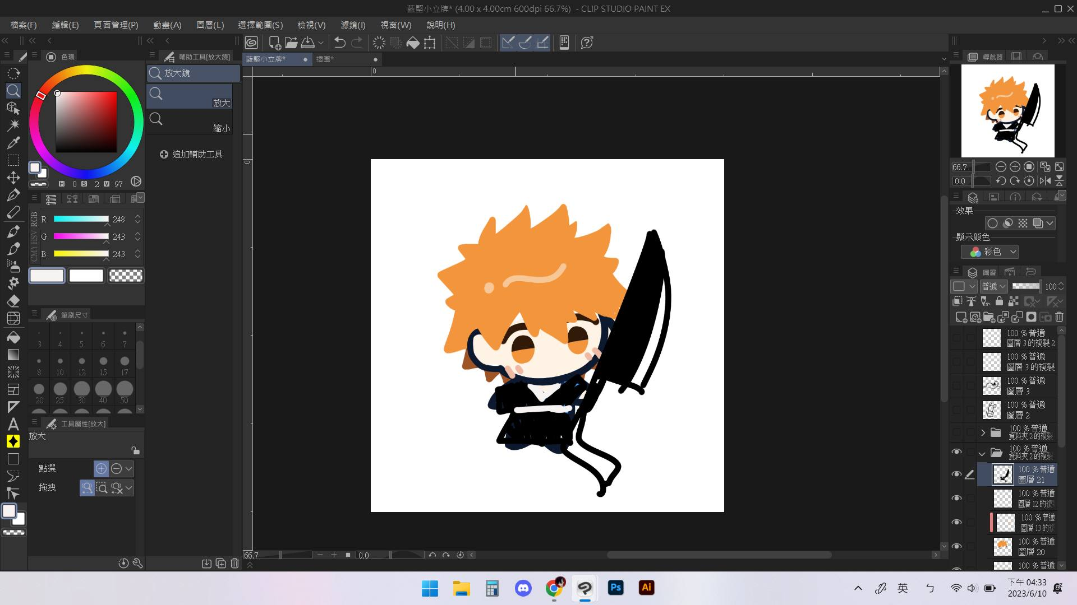The width and height of the screenshot is (1077, 605).
Task: Open the effect options dropdown arrow
Action: [x=1050, y=223]
